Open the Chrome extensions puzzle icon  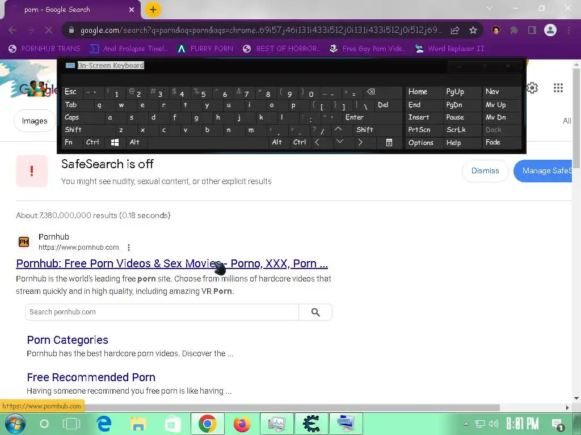coord(514,30)
